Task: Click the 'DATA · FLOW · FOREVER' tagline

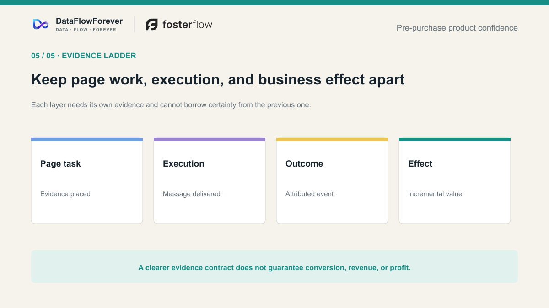Action: tap(86, 30)
